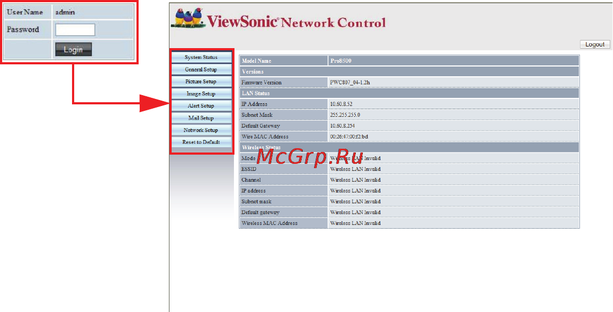Click the Login button
This screenshot has height=312, width=613.
click(74, 50)
